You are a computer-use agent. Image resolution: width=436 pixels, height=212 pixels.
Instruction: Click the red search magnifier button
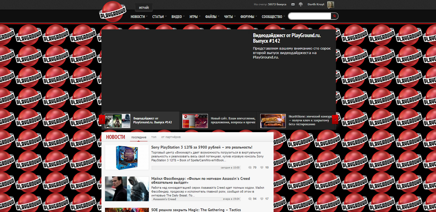point(335,16)
